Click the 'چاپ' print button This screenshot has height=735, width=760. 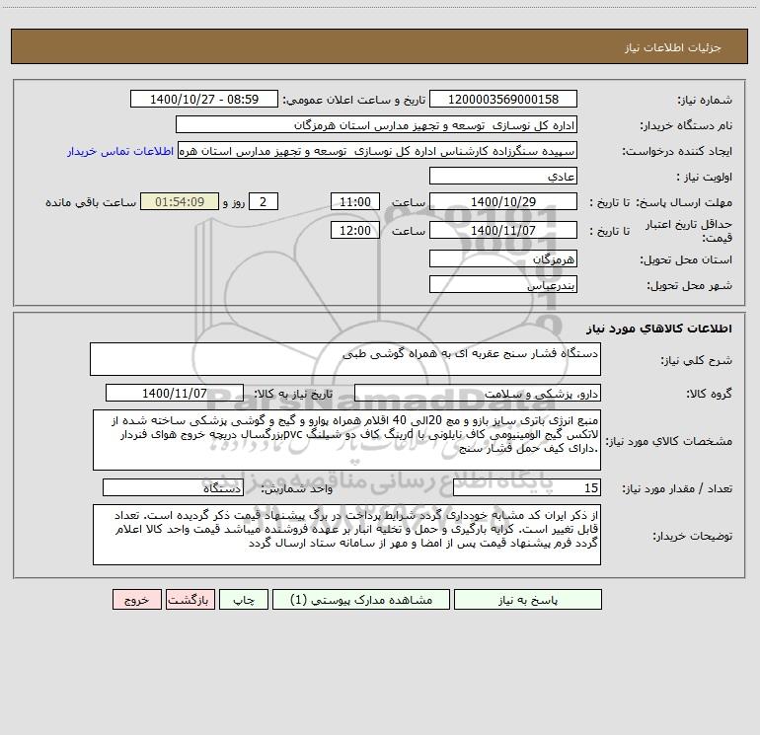[x=244, y=599]
